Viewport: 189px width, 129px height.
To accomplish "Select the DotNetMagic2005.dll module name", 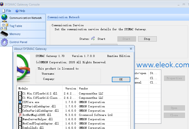I will (37, 115).
